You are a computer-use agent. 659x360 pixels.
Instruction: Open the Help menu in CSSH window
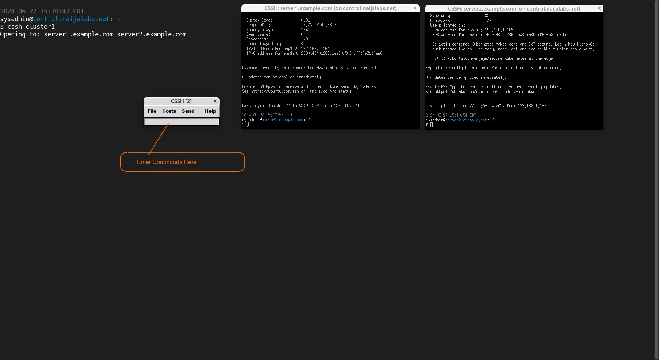click(x=210, y=111)
